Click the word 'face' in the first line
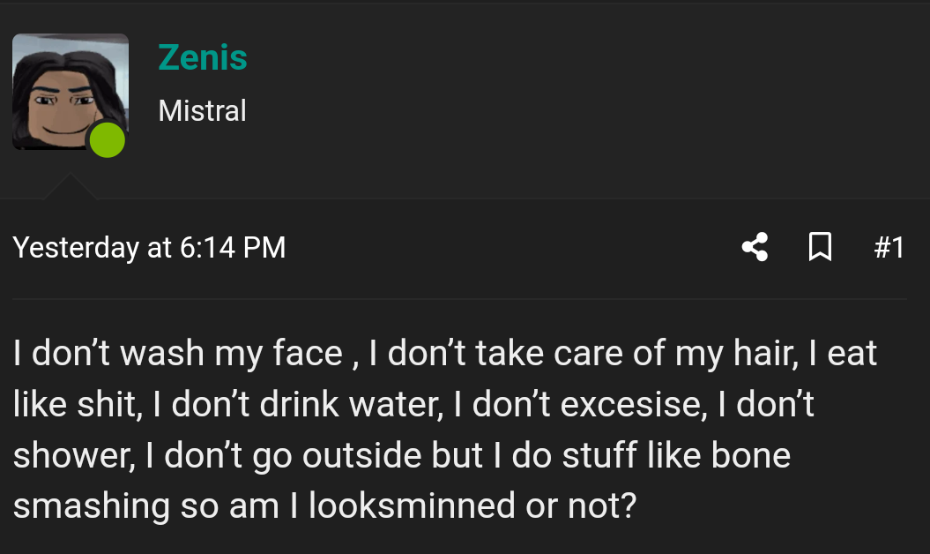The height and width of the screenshot is (554, 930). [x=308, y=355]
